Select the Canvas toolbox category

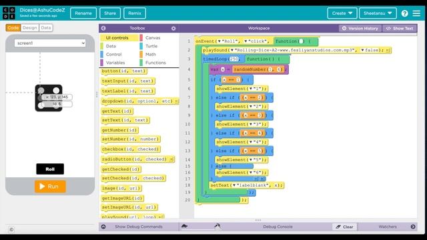pyautogui.click(x=153, y=38)
